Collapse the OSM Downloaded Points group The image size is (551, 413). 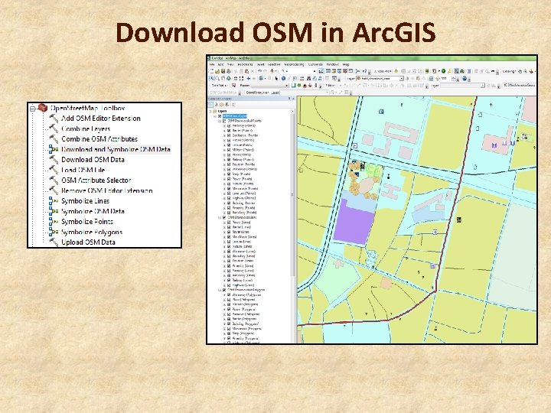click(220, 121)
